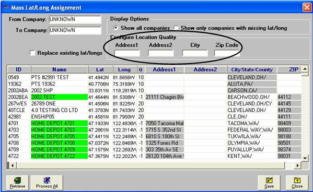Click the To Company input field
The image size is (313, 192).
click(75, 30)
